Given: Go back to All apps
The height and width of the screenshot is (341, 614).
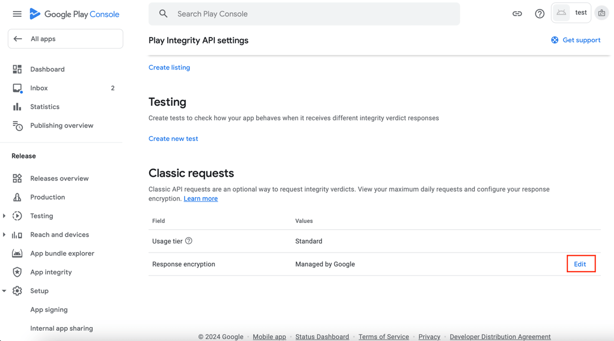Looking at the screenshot, I should pos(65,39).
